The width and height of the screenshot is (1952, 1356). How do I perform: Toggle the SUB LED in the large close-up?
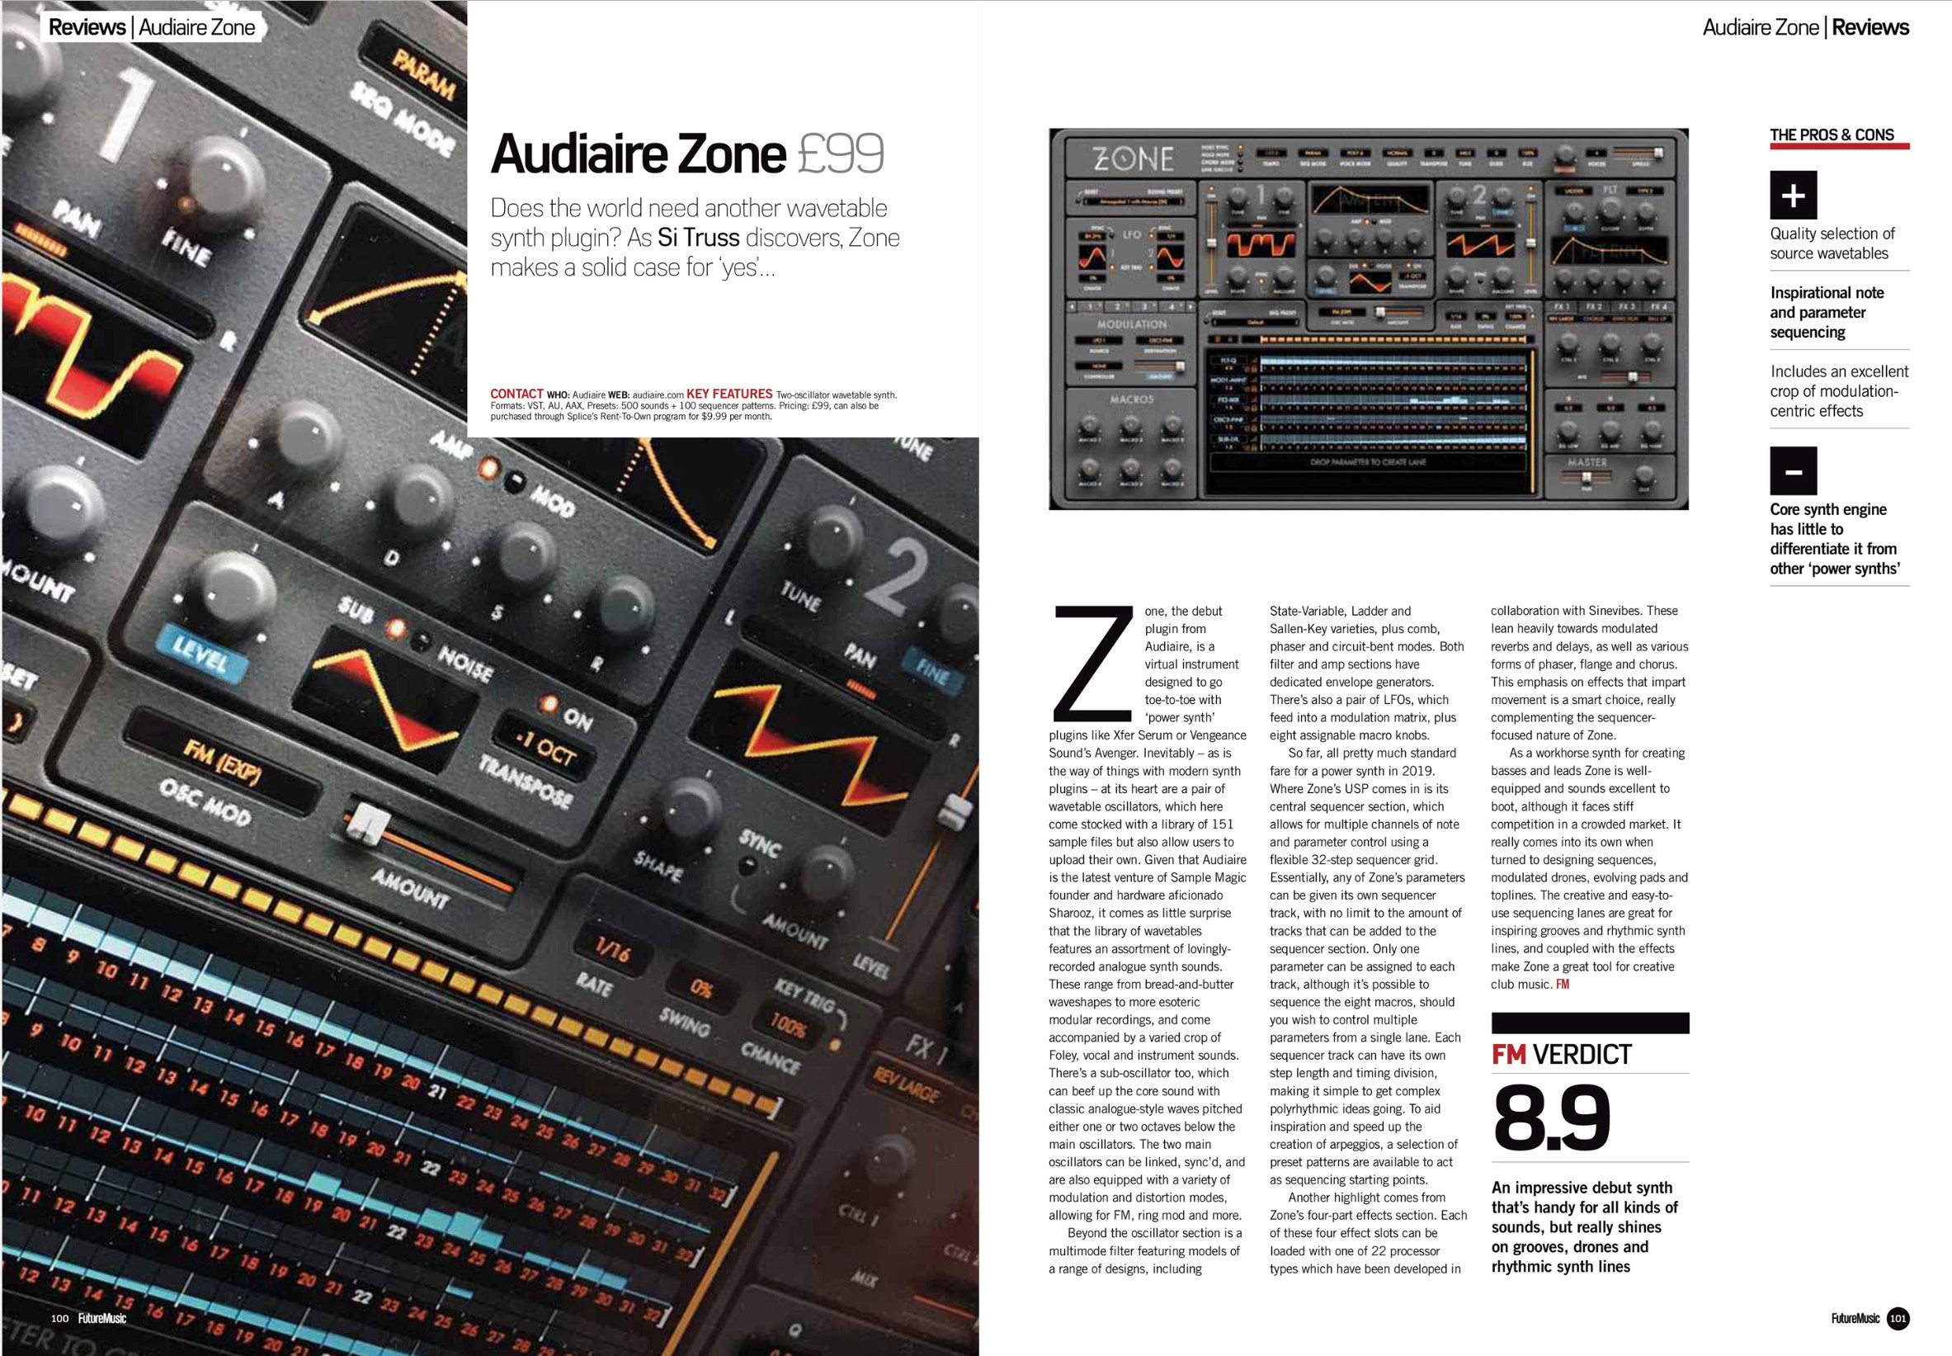point(395,629)
